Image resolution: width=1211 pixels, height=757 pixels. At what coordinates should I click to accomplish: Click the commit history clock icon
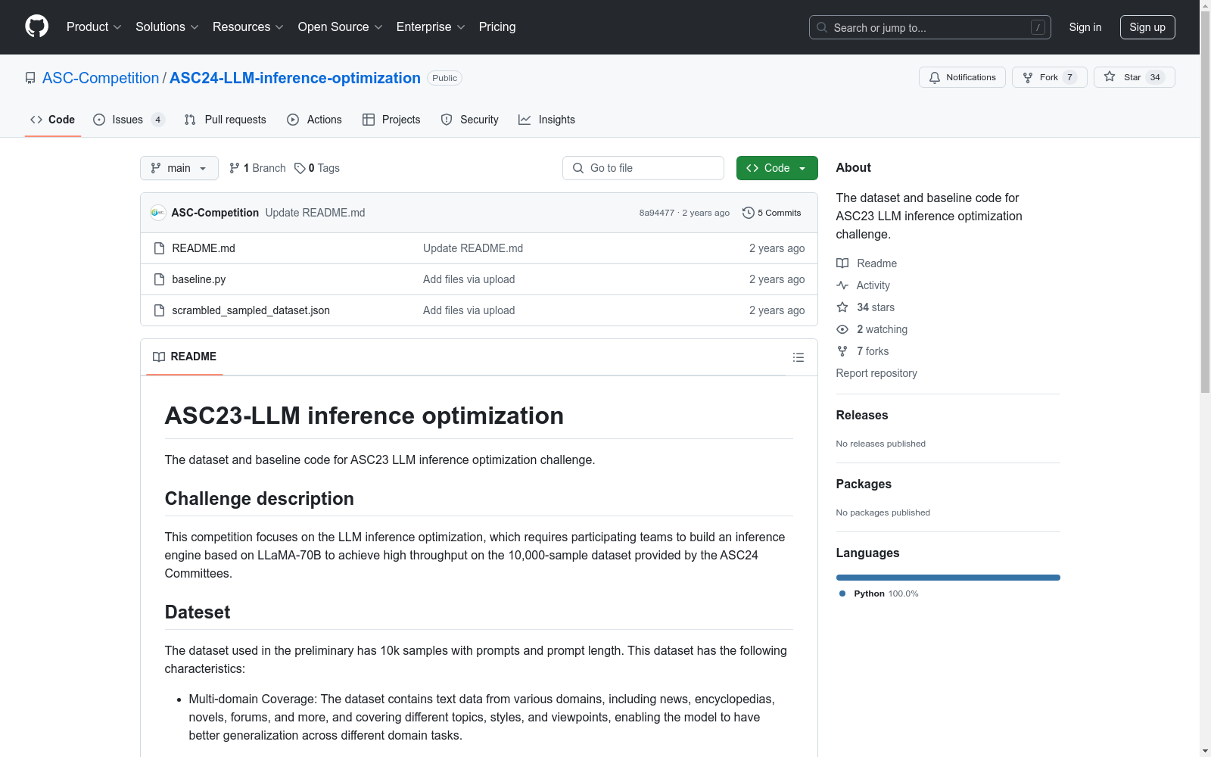pos(749,213)
